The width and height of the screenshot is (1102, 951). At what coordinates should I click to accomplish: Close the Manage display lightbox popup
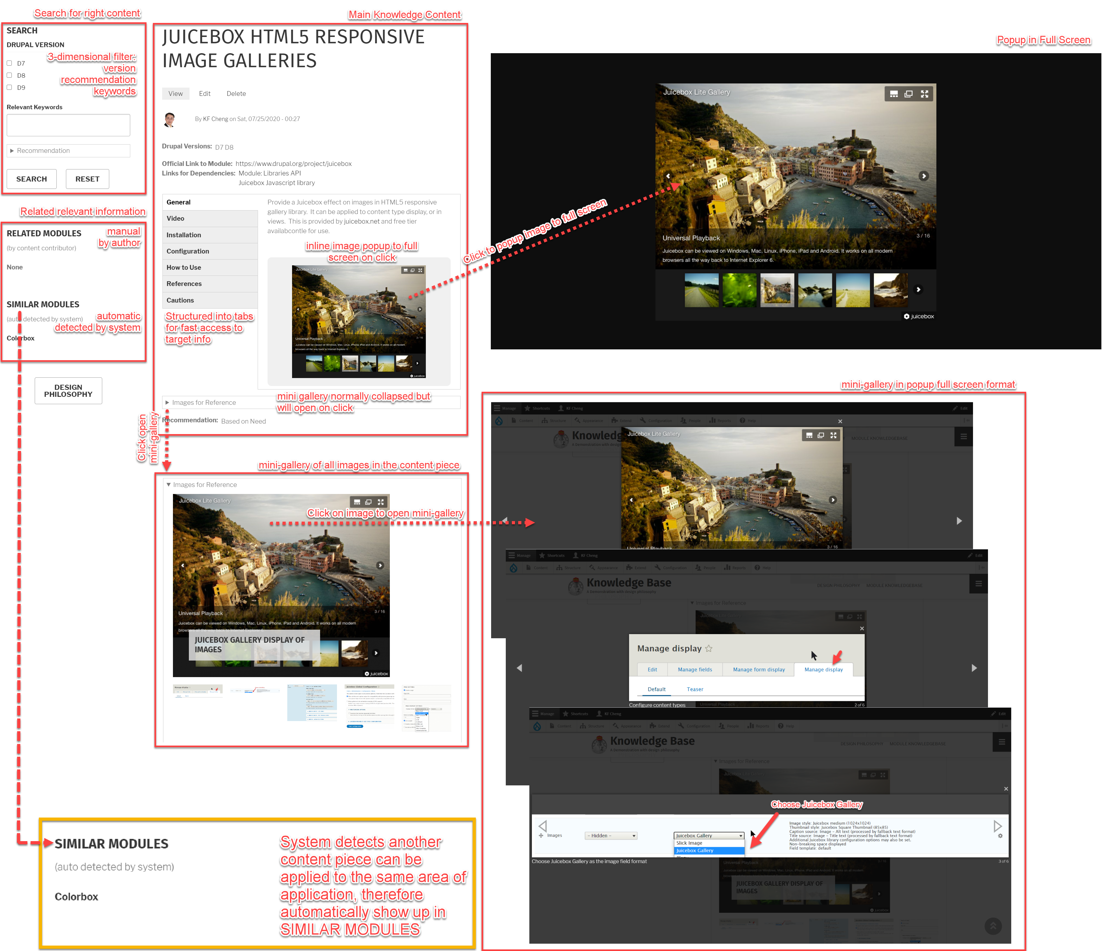pyautogui.click(x=862, y=629)
